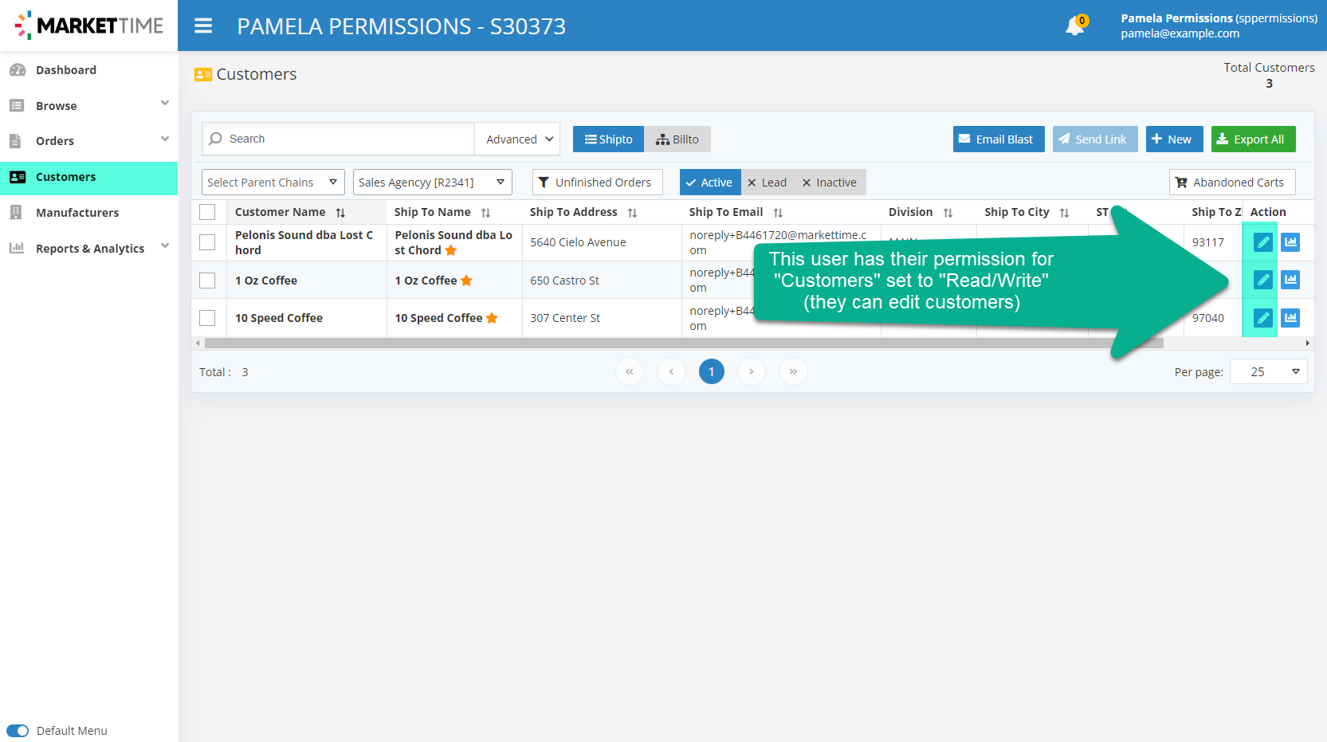Open chart icon for 10 Speed Coffee
The width and height of the screenshot is (1327, 742).
click(x=1290, y=318)
